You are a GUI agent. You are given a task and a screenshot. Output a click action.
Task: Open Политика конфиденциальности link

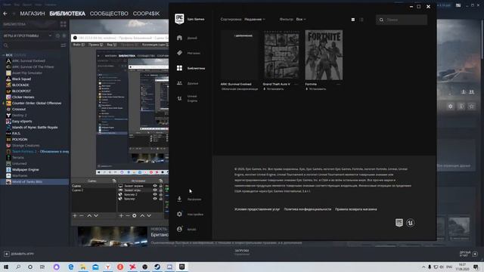308,209
